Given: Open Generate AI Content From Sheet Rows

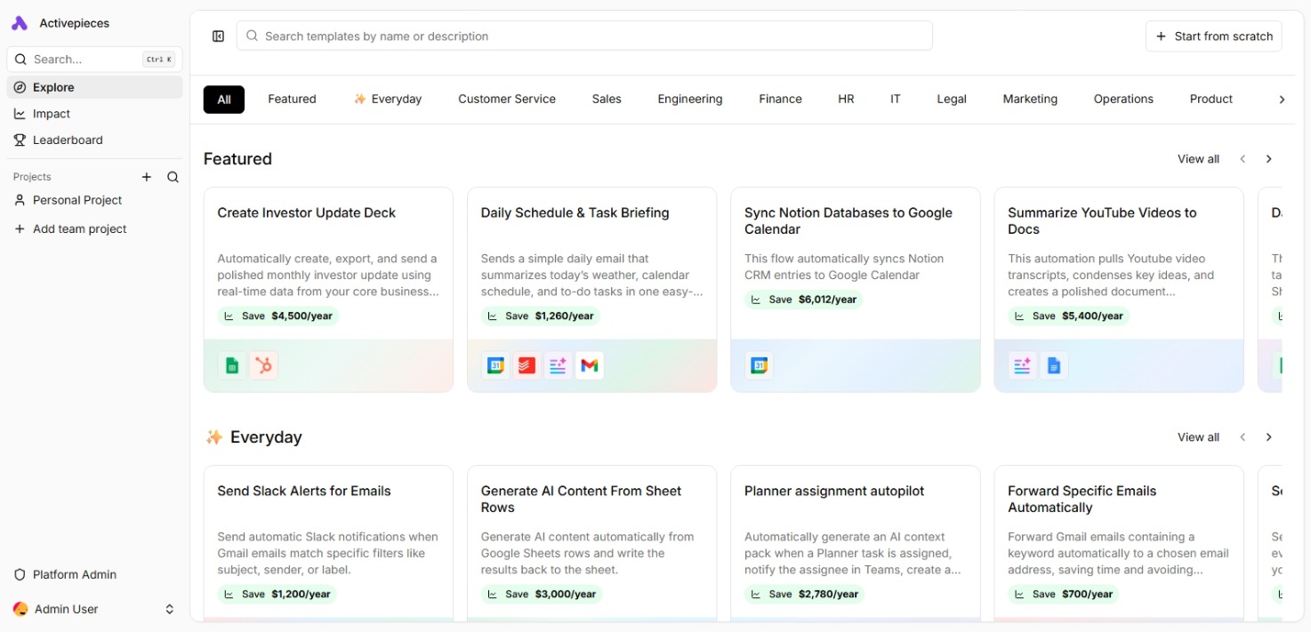Looking at the screenshot, I should 591,543.
